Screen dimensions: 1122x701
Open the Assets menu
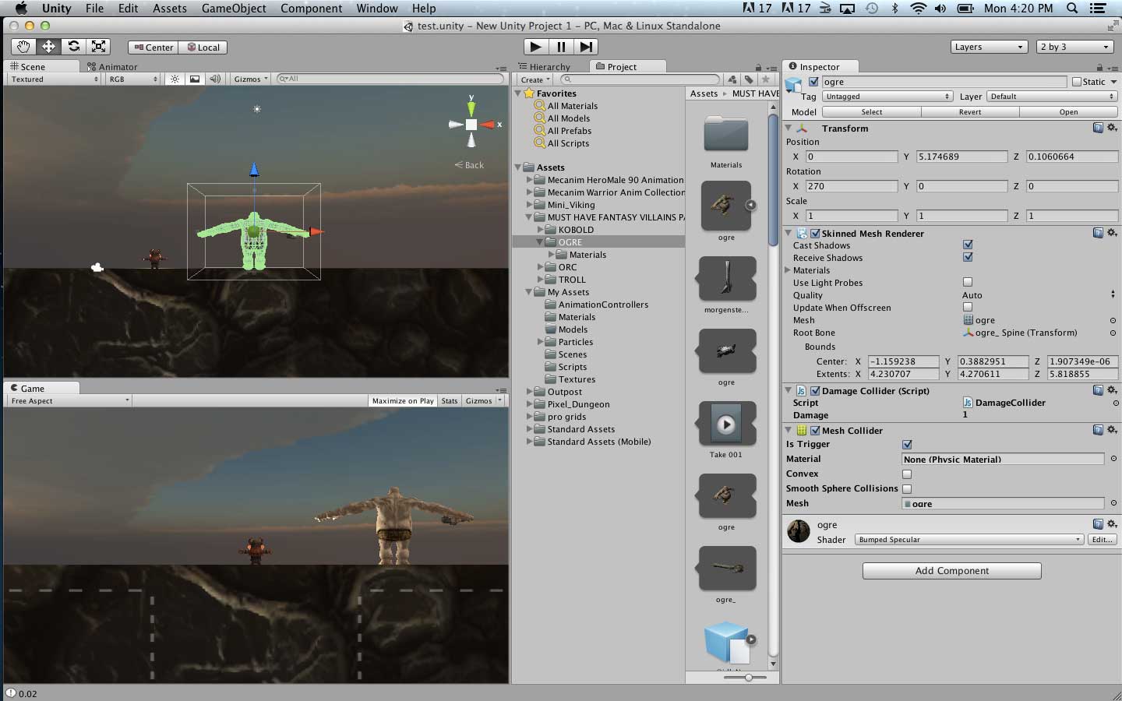[169, 9]
